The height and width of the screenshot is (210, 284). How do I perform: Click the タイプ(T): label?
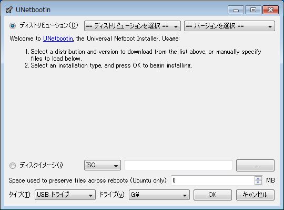pos(20,195)
